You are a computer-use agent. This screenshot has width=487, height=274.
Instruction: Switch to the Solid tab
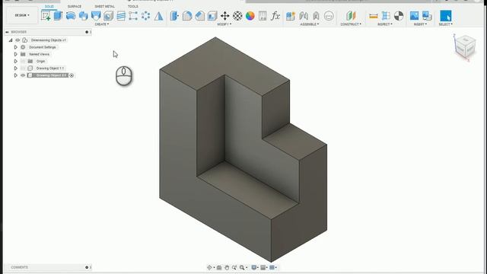pos(49,7)
